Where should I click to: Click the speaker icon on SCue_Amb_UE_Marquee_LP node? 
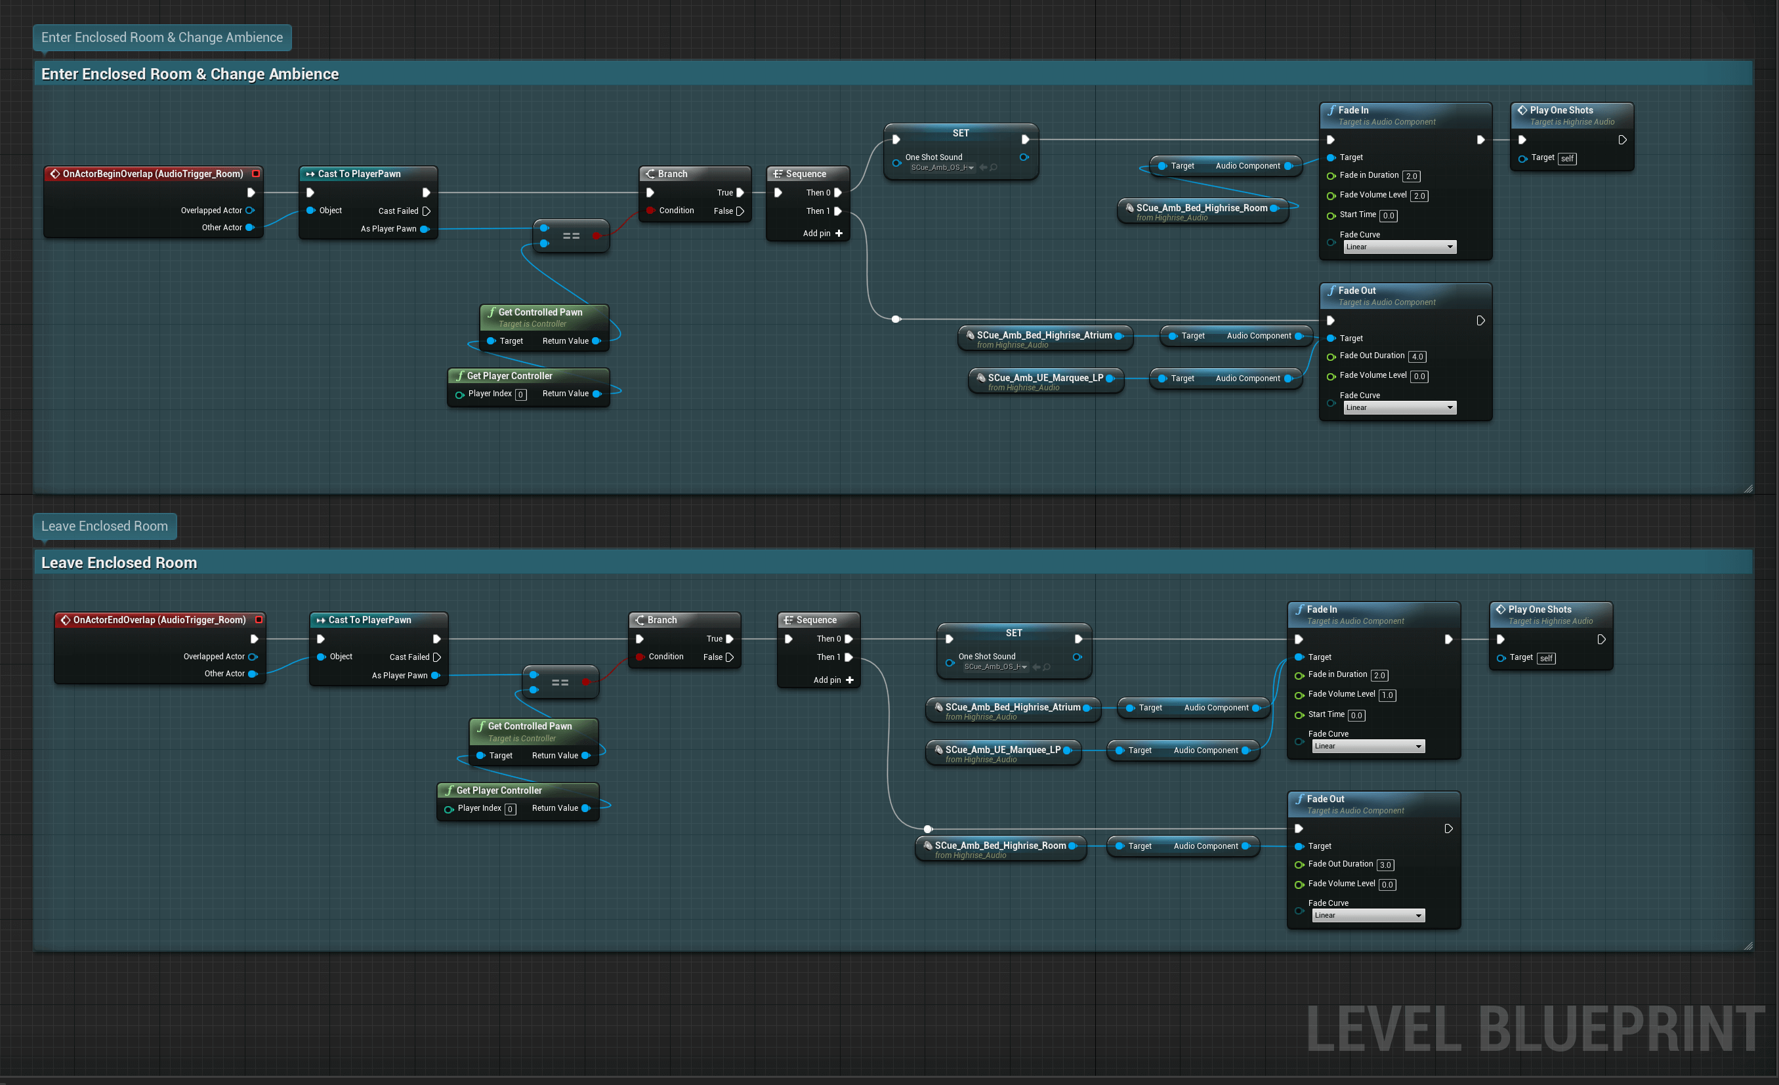click(980, 378)
